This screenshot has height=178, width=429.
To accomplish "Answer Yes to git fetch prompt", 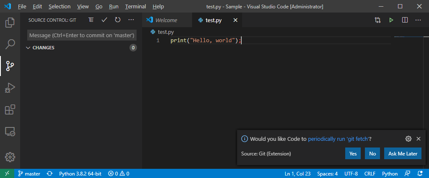I will (353, 153).
